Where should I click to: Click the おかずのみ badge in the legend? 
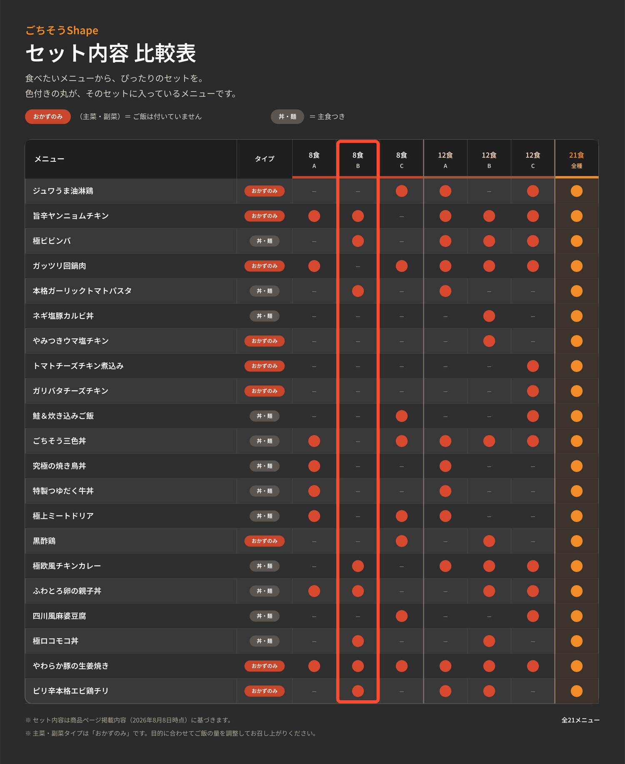pyautogui.click(x=48, y=117)
